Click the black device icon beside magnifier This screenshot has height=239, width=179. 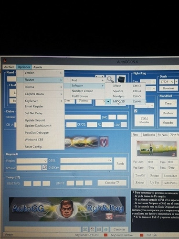[x=121, y=79]
